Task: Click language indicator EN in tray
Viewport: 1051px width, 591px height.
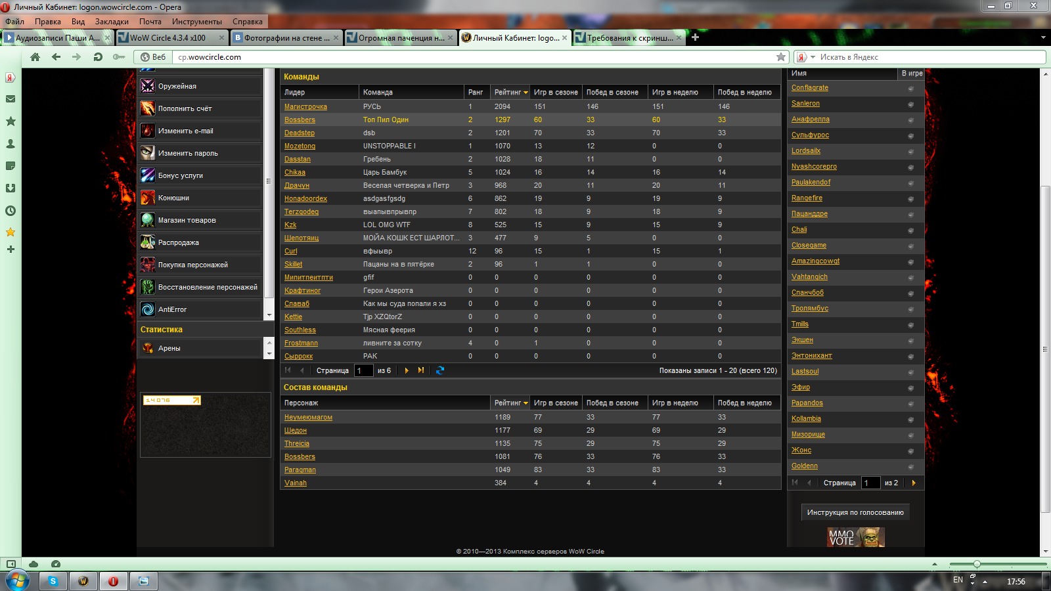Action: (x=958, y=580)
